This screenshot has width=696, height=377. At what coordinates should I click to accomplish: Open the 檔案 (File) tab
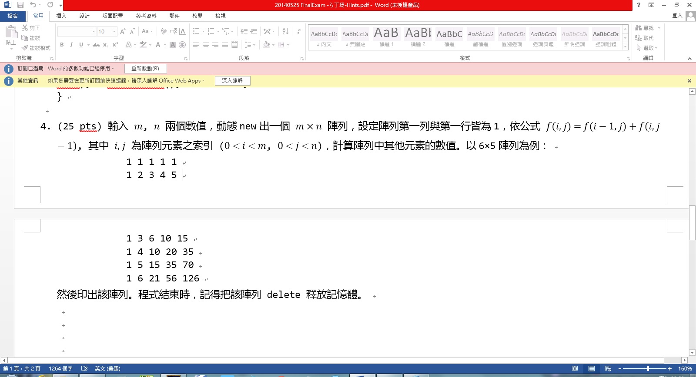(13, 16)
